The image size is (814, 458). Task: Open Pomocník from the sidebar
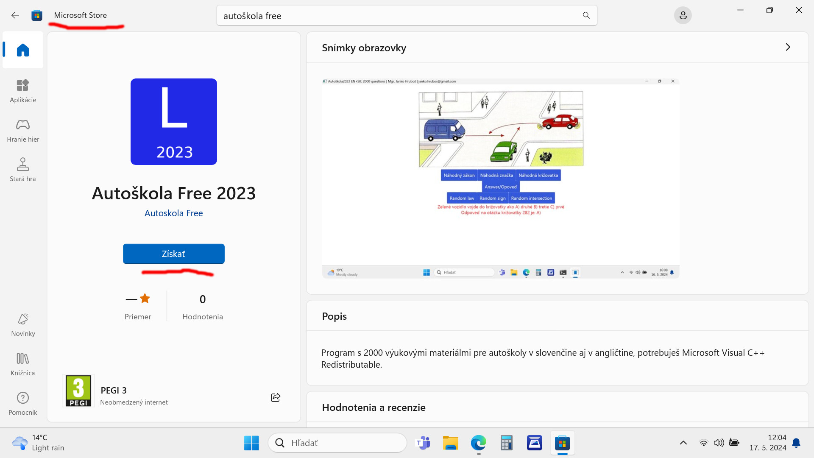click(x=22, y=403)
